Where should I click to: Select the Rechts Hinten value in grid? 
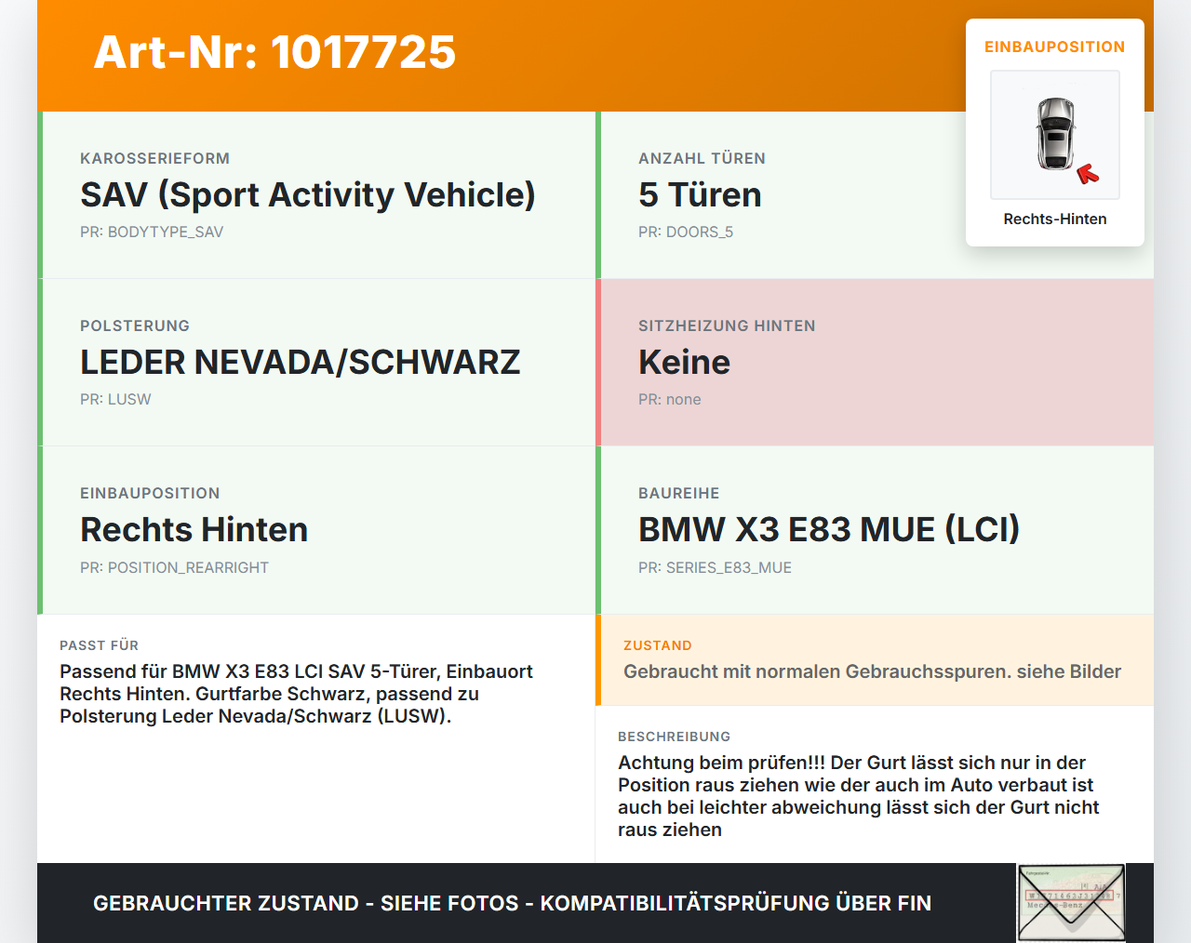[194, 529]
